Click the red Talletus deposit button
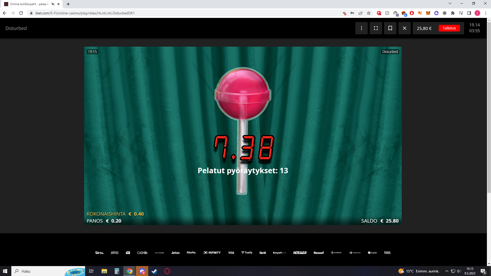The height and width of the screenshot is (276, 491). point(449,28)
